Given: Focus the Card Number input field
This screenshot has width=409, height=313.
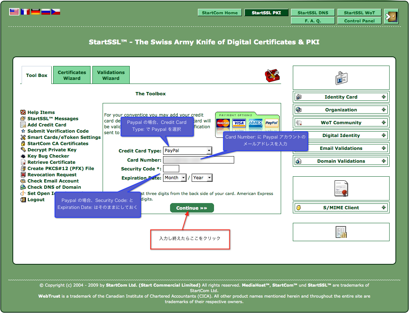Looking at the screenshot, I should click(199, 160).
